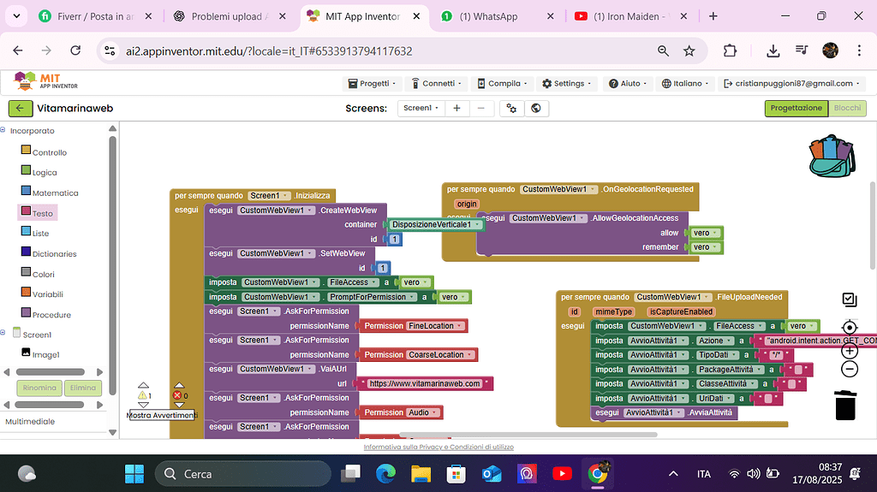Open the CoarseLocation permission dropdown
This screenshot has height=492, width=877.
[470, 354]
